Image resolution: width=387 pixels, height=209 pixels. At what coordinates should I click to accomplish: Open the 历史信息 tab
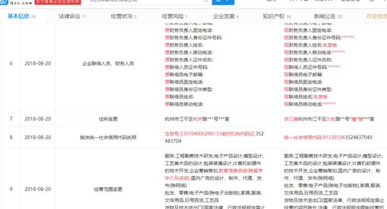[376, 16]
